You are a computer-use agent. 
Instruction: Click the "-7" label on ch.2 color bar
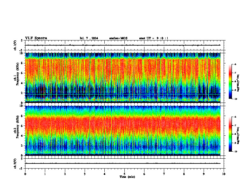[x=235, y=125]
